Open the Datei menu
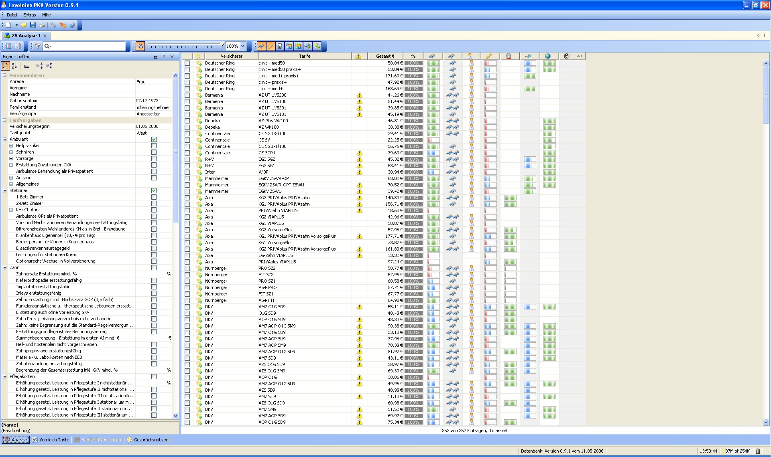Screen dimensions: 771x457 (12, 15)
